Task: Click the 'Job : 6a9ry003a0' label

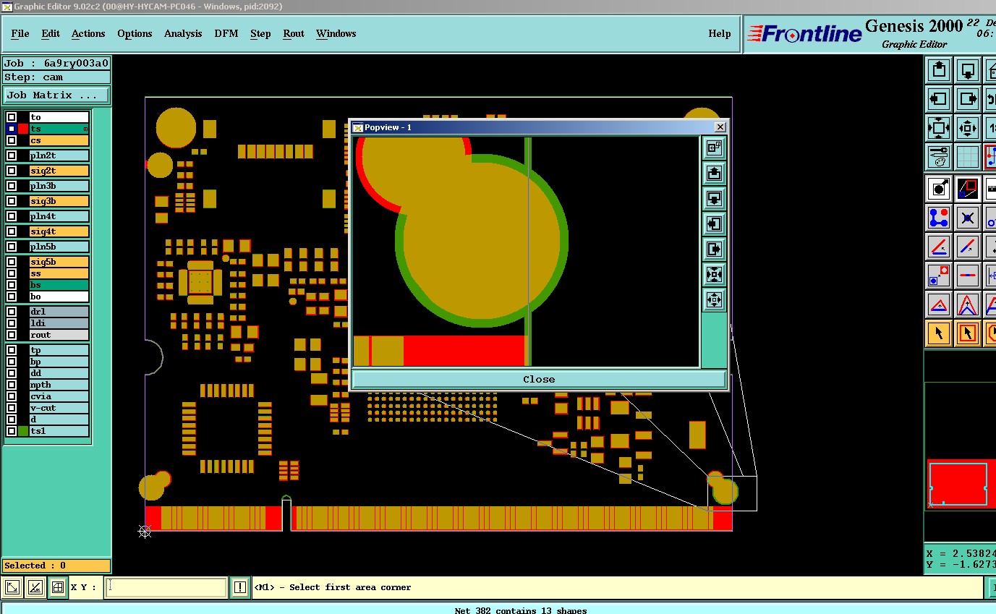Action: (56, 63)
